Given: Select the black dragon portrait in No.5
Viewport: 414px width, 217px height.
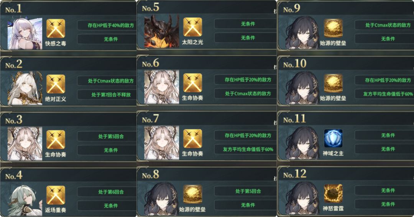Looking at the screenshot, I should tap(161, 32).
